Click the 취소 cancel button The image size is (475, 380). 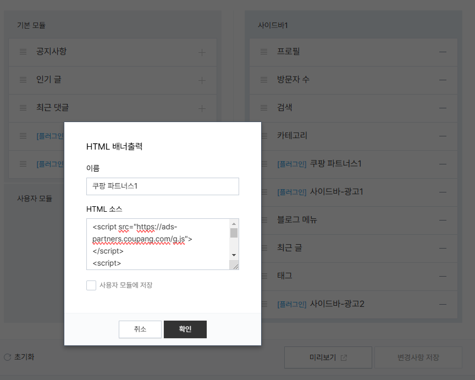click(140, 329)
